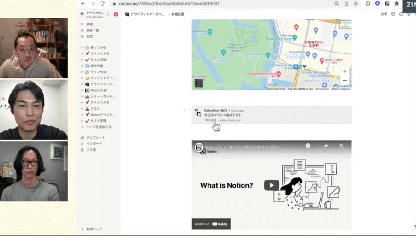Expand the ライフWiki page toggle arrow
Screen dimensions: 416x236
(82, 72)
